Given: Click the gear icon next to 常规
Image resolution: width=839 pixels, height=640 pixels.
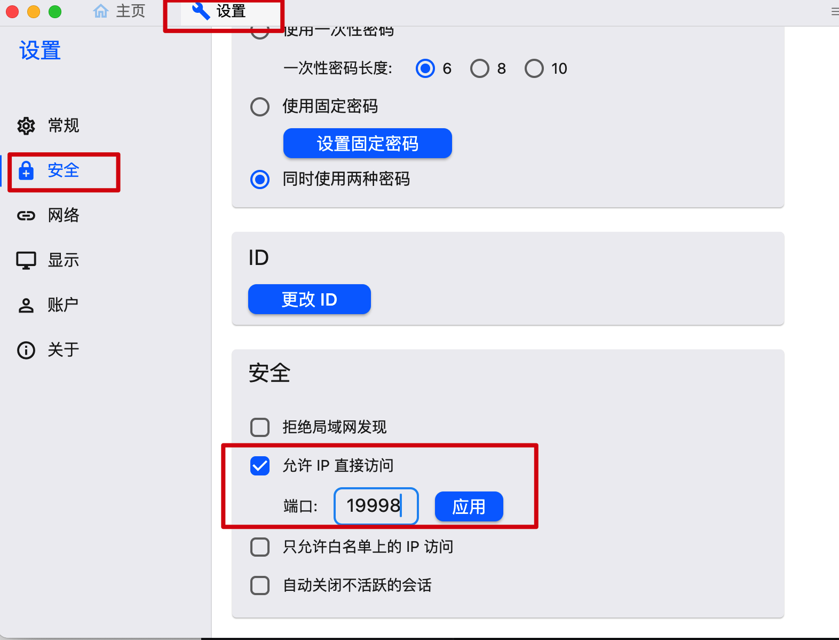Looking at the screenshot, I should (x=26, y=126).
